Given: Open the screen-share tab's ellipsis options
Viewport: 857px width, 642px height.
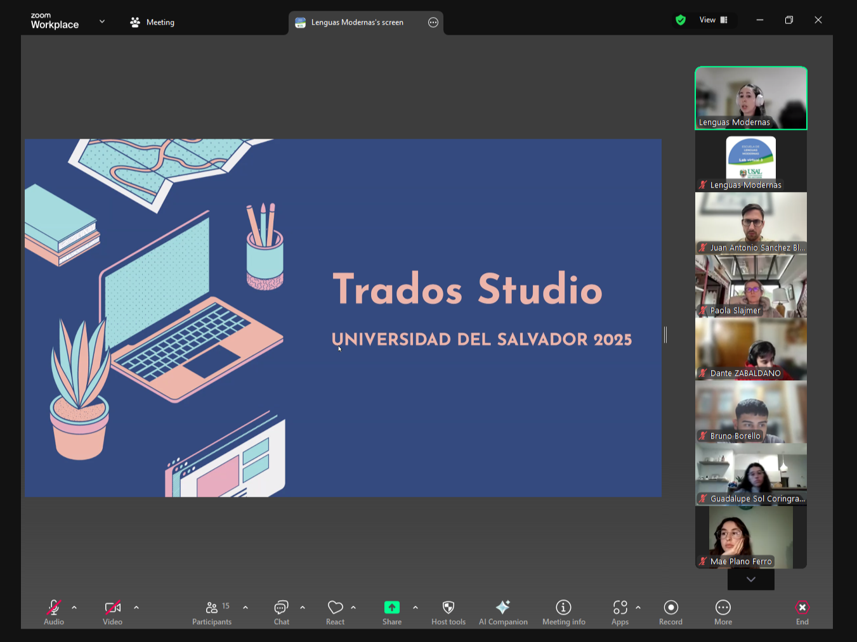Looking at the screenshot, I should 433,22.
